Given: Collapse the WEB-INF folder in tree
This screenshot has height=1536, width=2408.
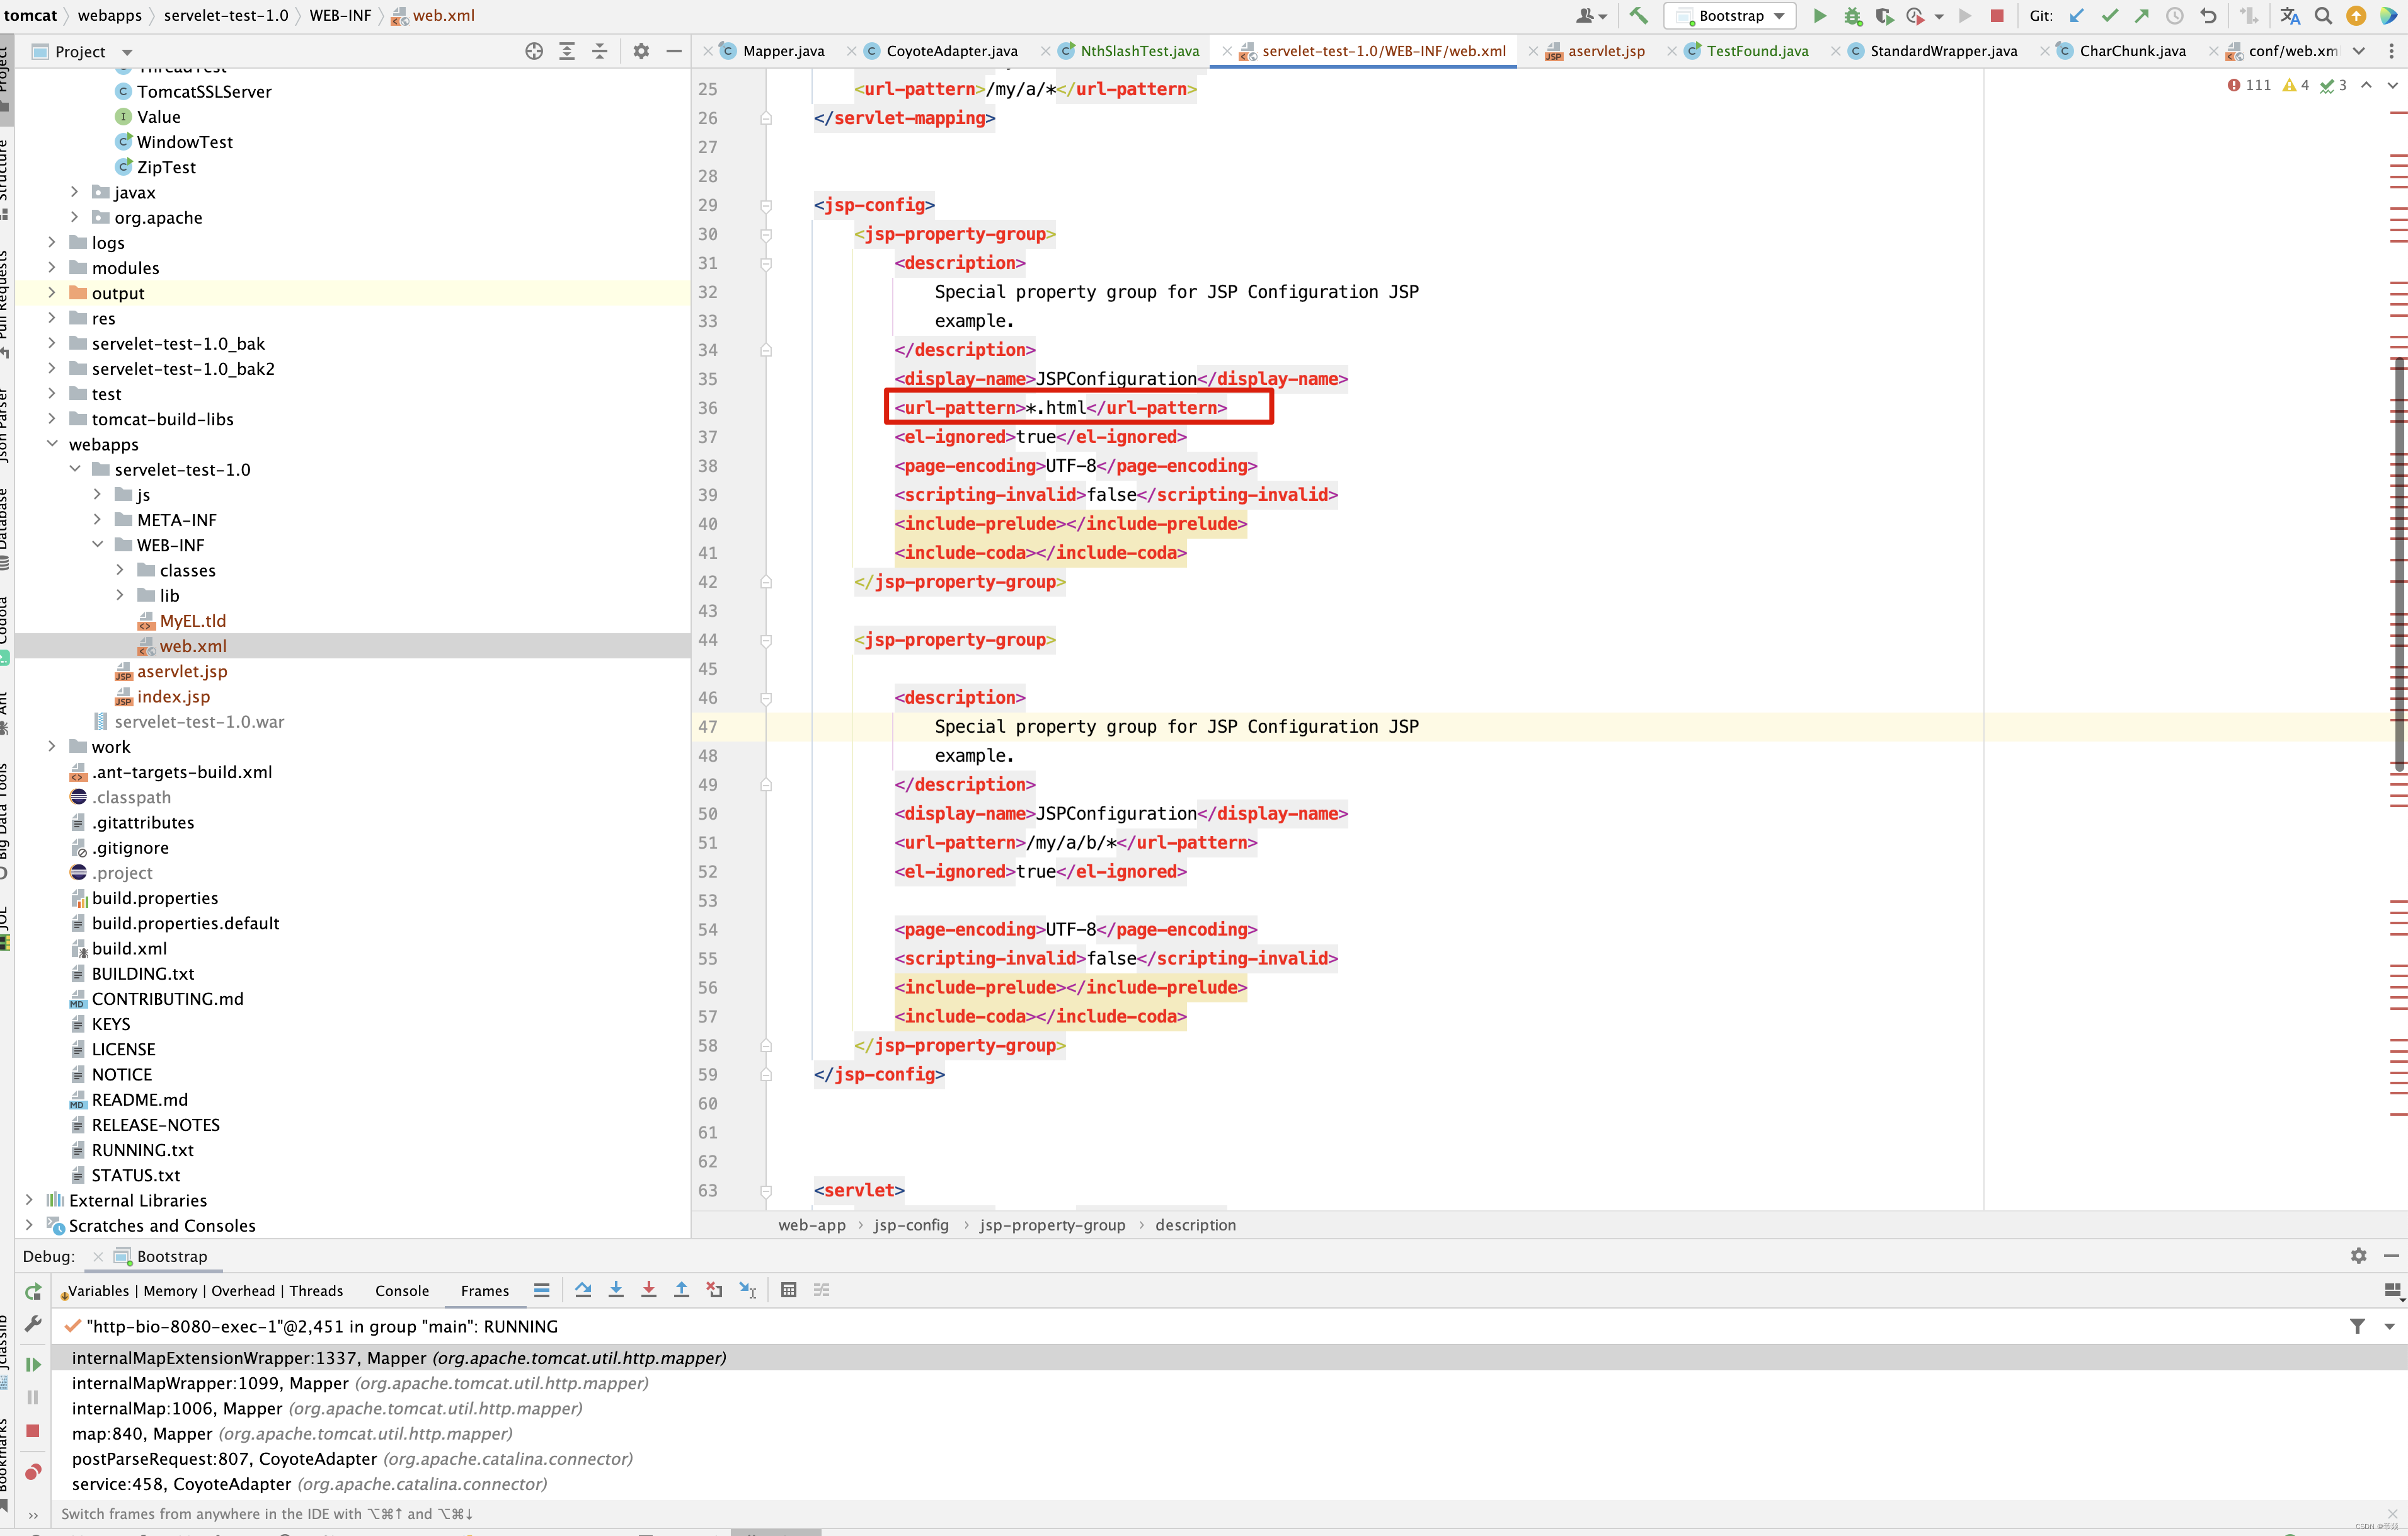Looking at the screenshot, I should point(98,545).
